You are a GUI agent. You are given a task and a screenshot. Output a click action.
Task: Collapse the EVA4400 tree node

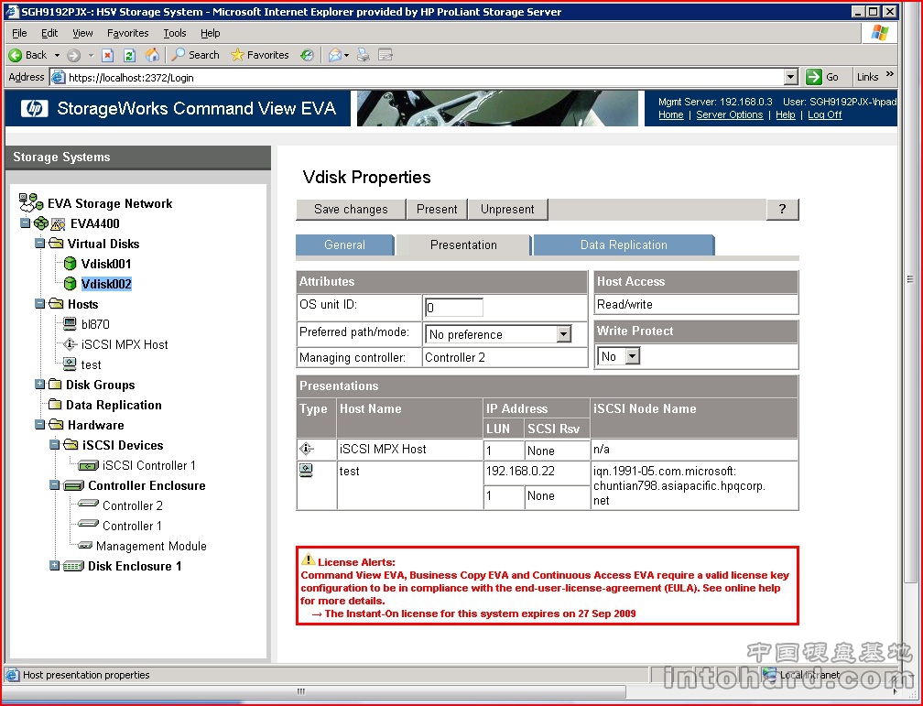click(x=25, y=223)
